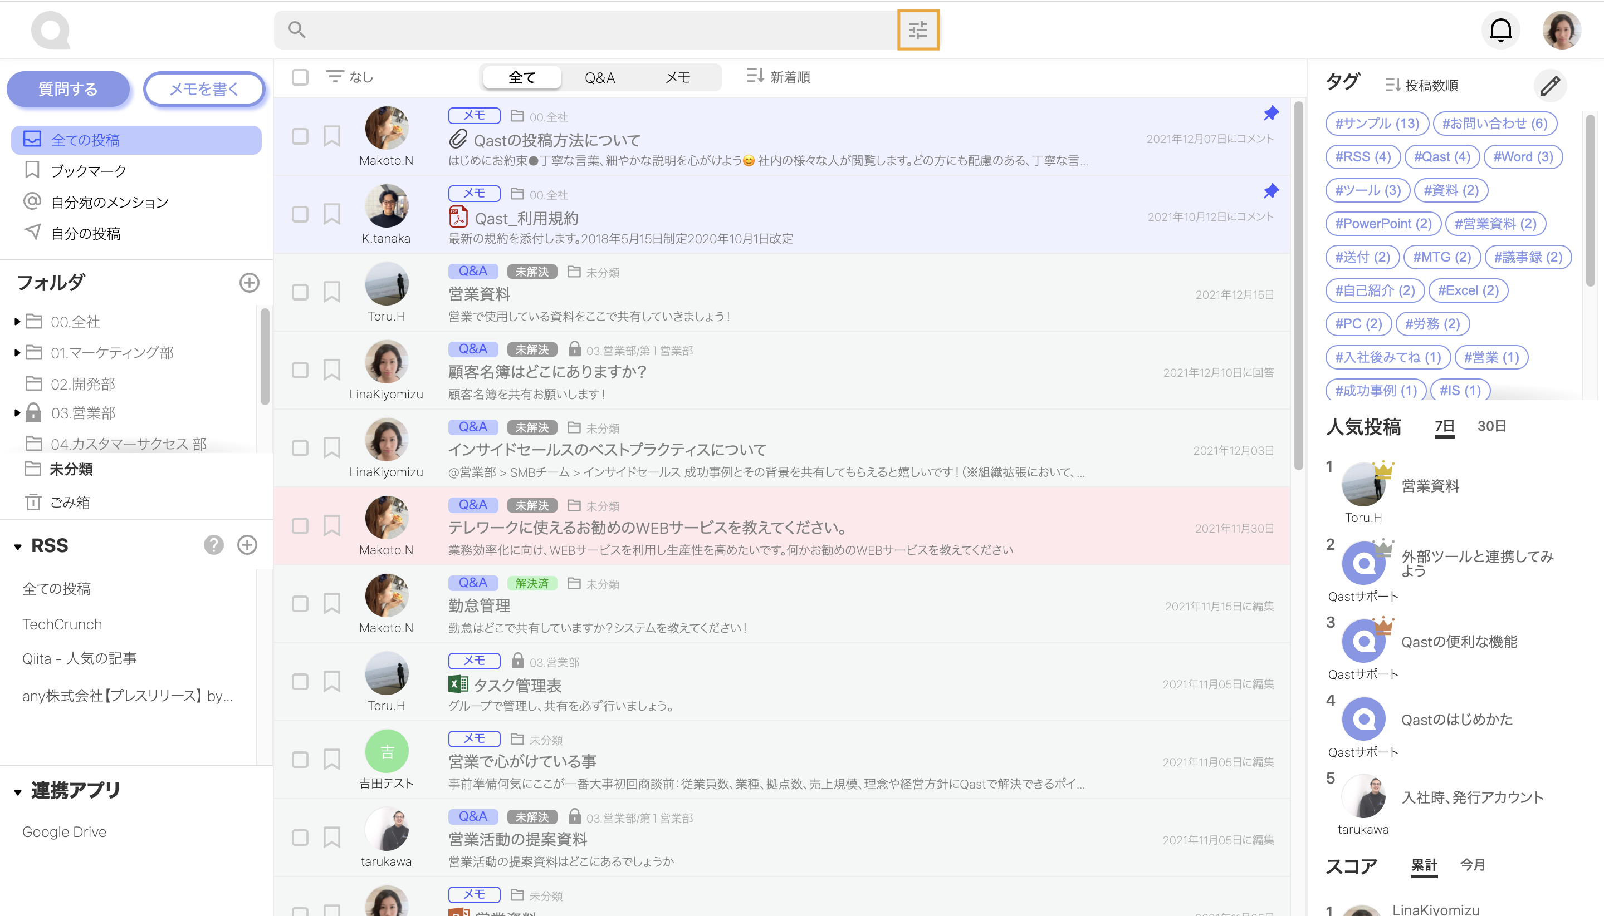The height and width of the screenshot is (916, 1604).
Task: Collapse the RSS section
Action: [x=18, y=546]
